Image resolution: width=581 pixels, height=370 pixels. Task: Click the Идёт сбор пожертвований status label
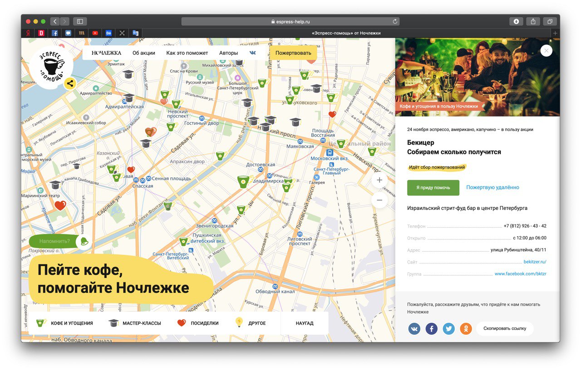(437, 167)
